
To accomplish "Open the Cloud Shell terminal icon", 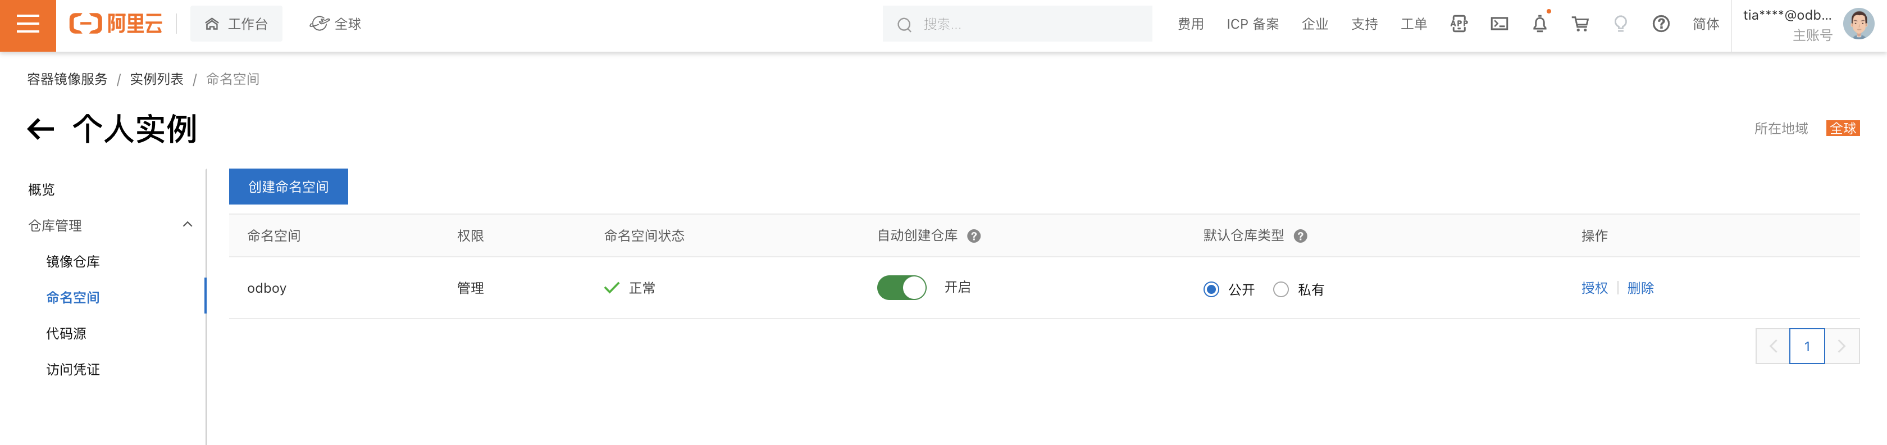I will point(1499,24).
